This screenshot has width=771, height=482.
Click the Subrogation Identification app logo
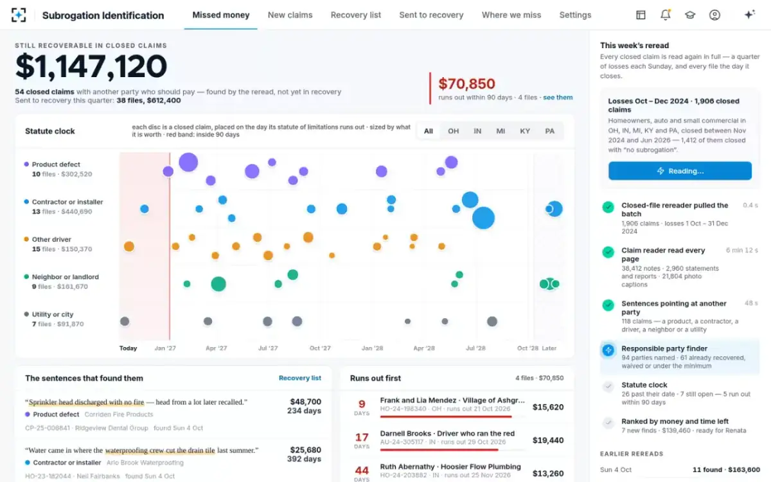(19, 15)
